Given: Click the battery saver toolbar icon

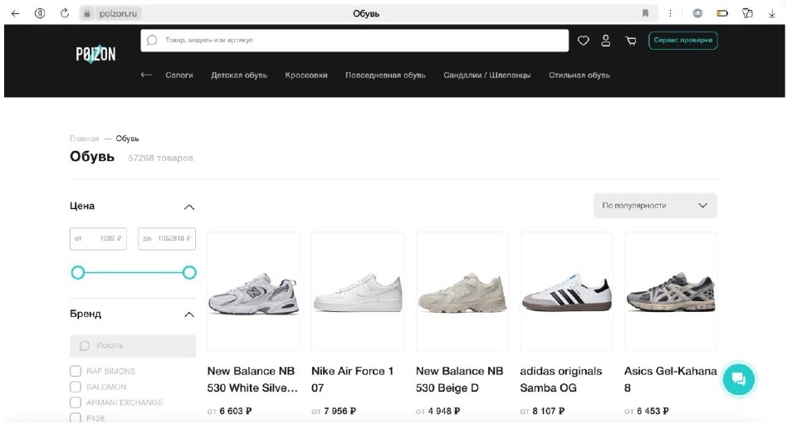Looking at the screenshot, I should [x=722, y=13].
